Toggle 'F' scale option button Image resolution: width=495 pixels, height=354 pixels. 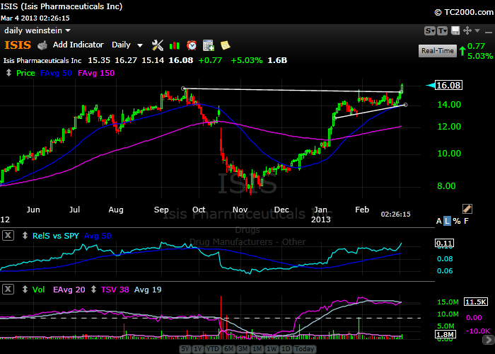tap(466, 221)
